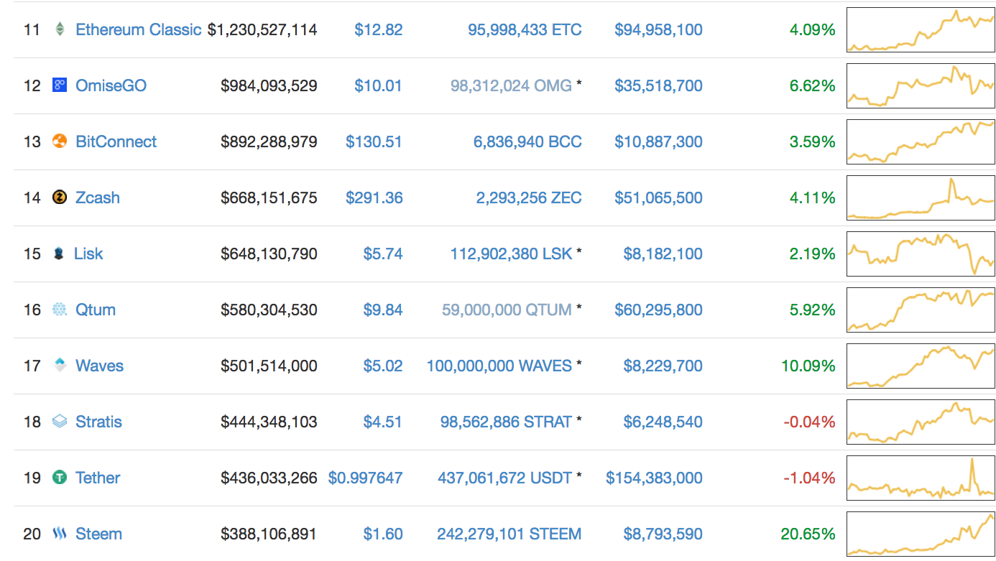The height and width of the screenshot is (561, 996).
Task: Click the Steem logo icon
Action: click(x=60, y=534)
